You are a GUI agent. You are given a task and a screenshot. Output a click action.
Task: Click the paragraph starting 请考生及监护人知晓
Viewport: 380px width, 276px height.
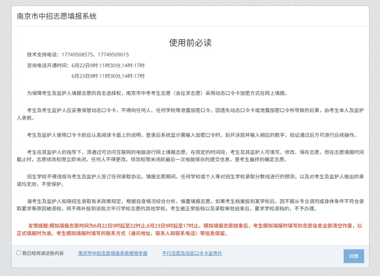coord(190,205)
